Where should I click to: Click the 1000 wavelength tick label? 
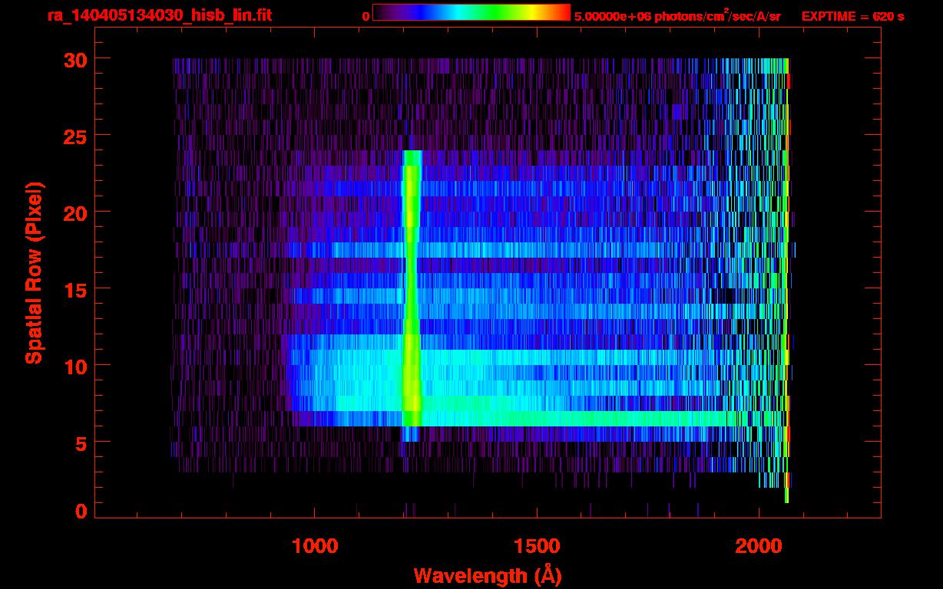pos(315,545)
